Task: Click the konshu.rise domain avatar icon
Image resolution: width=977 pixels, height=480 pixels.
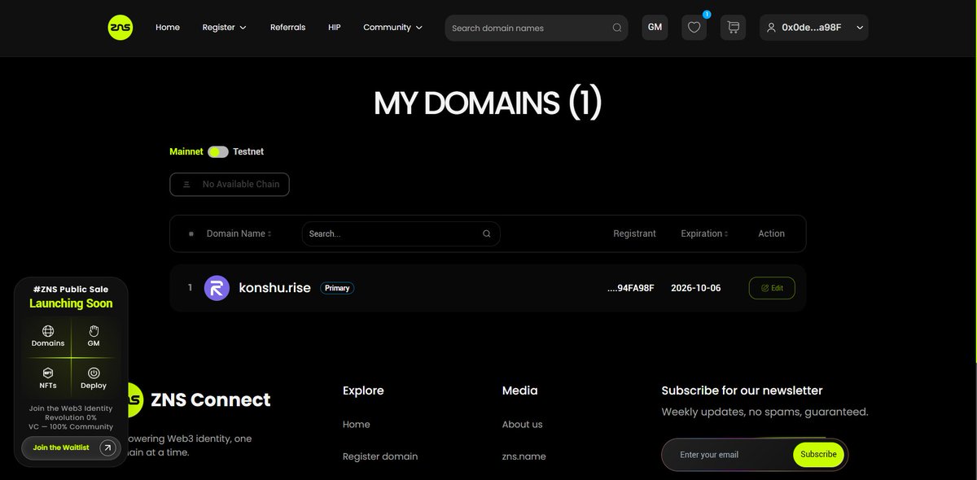Action: pos(217,288)
